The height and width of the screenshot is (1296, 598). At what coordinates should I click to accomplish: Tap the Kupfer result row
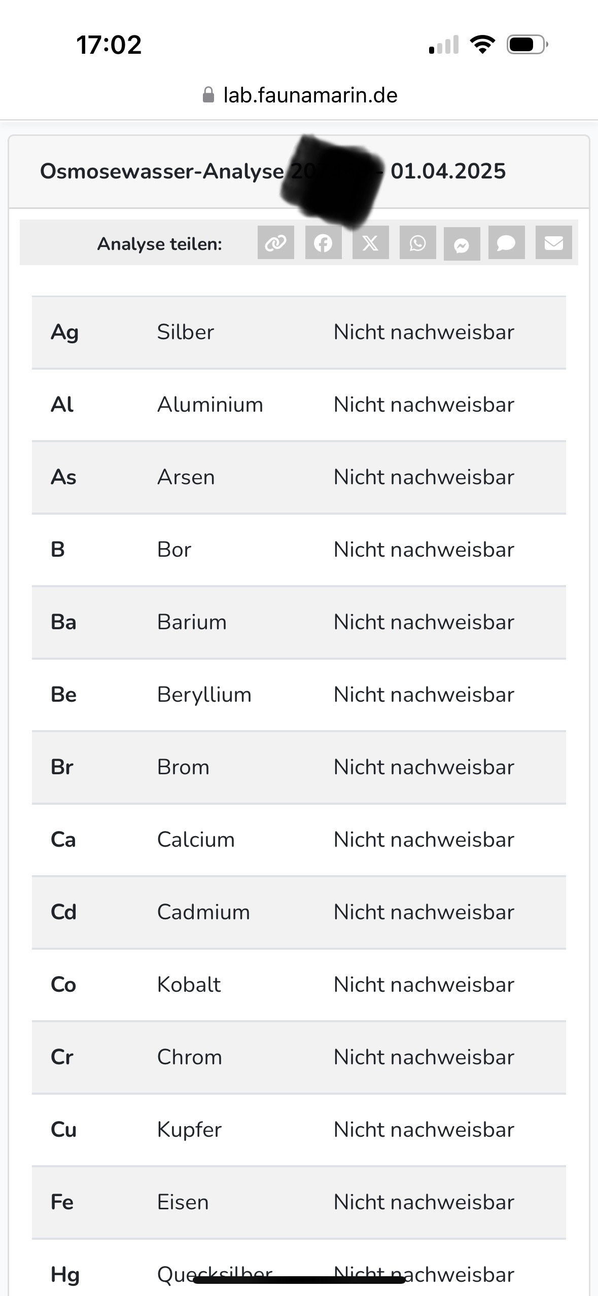pyautogui.click(x=298, y=1130)
